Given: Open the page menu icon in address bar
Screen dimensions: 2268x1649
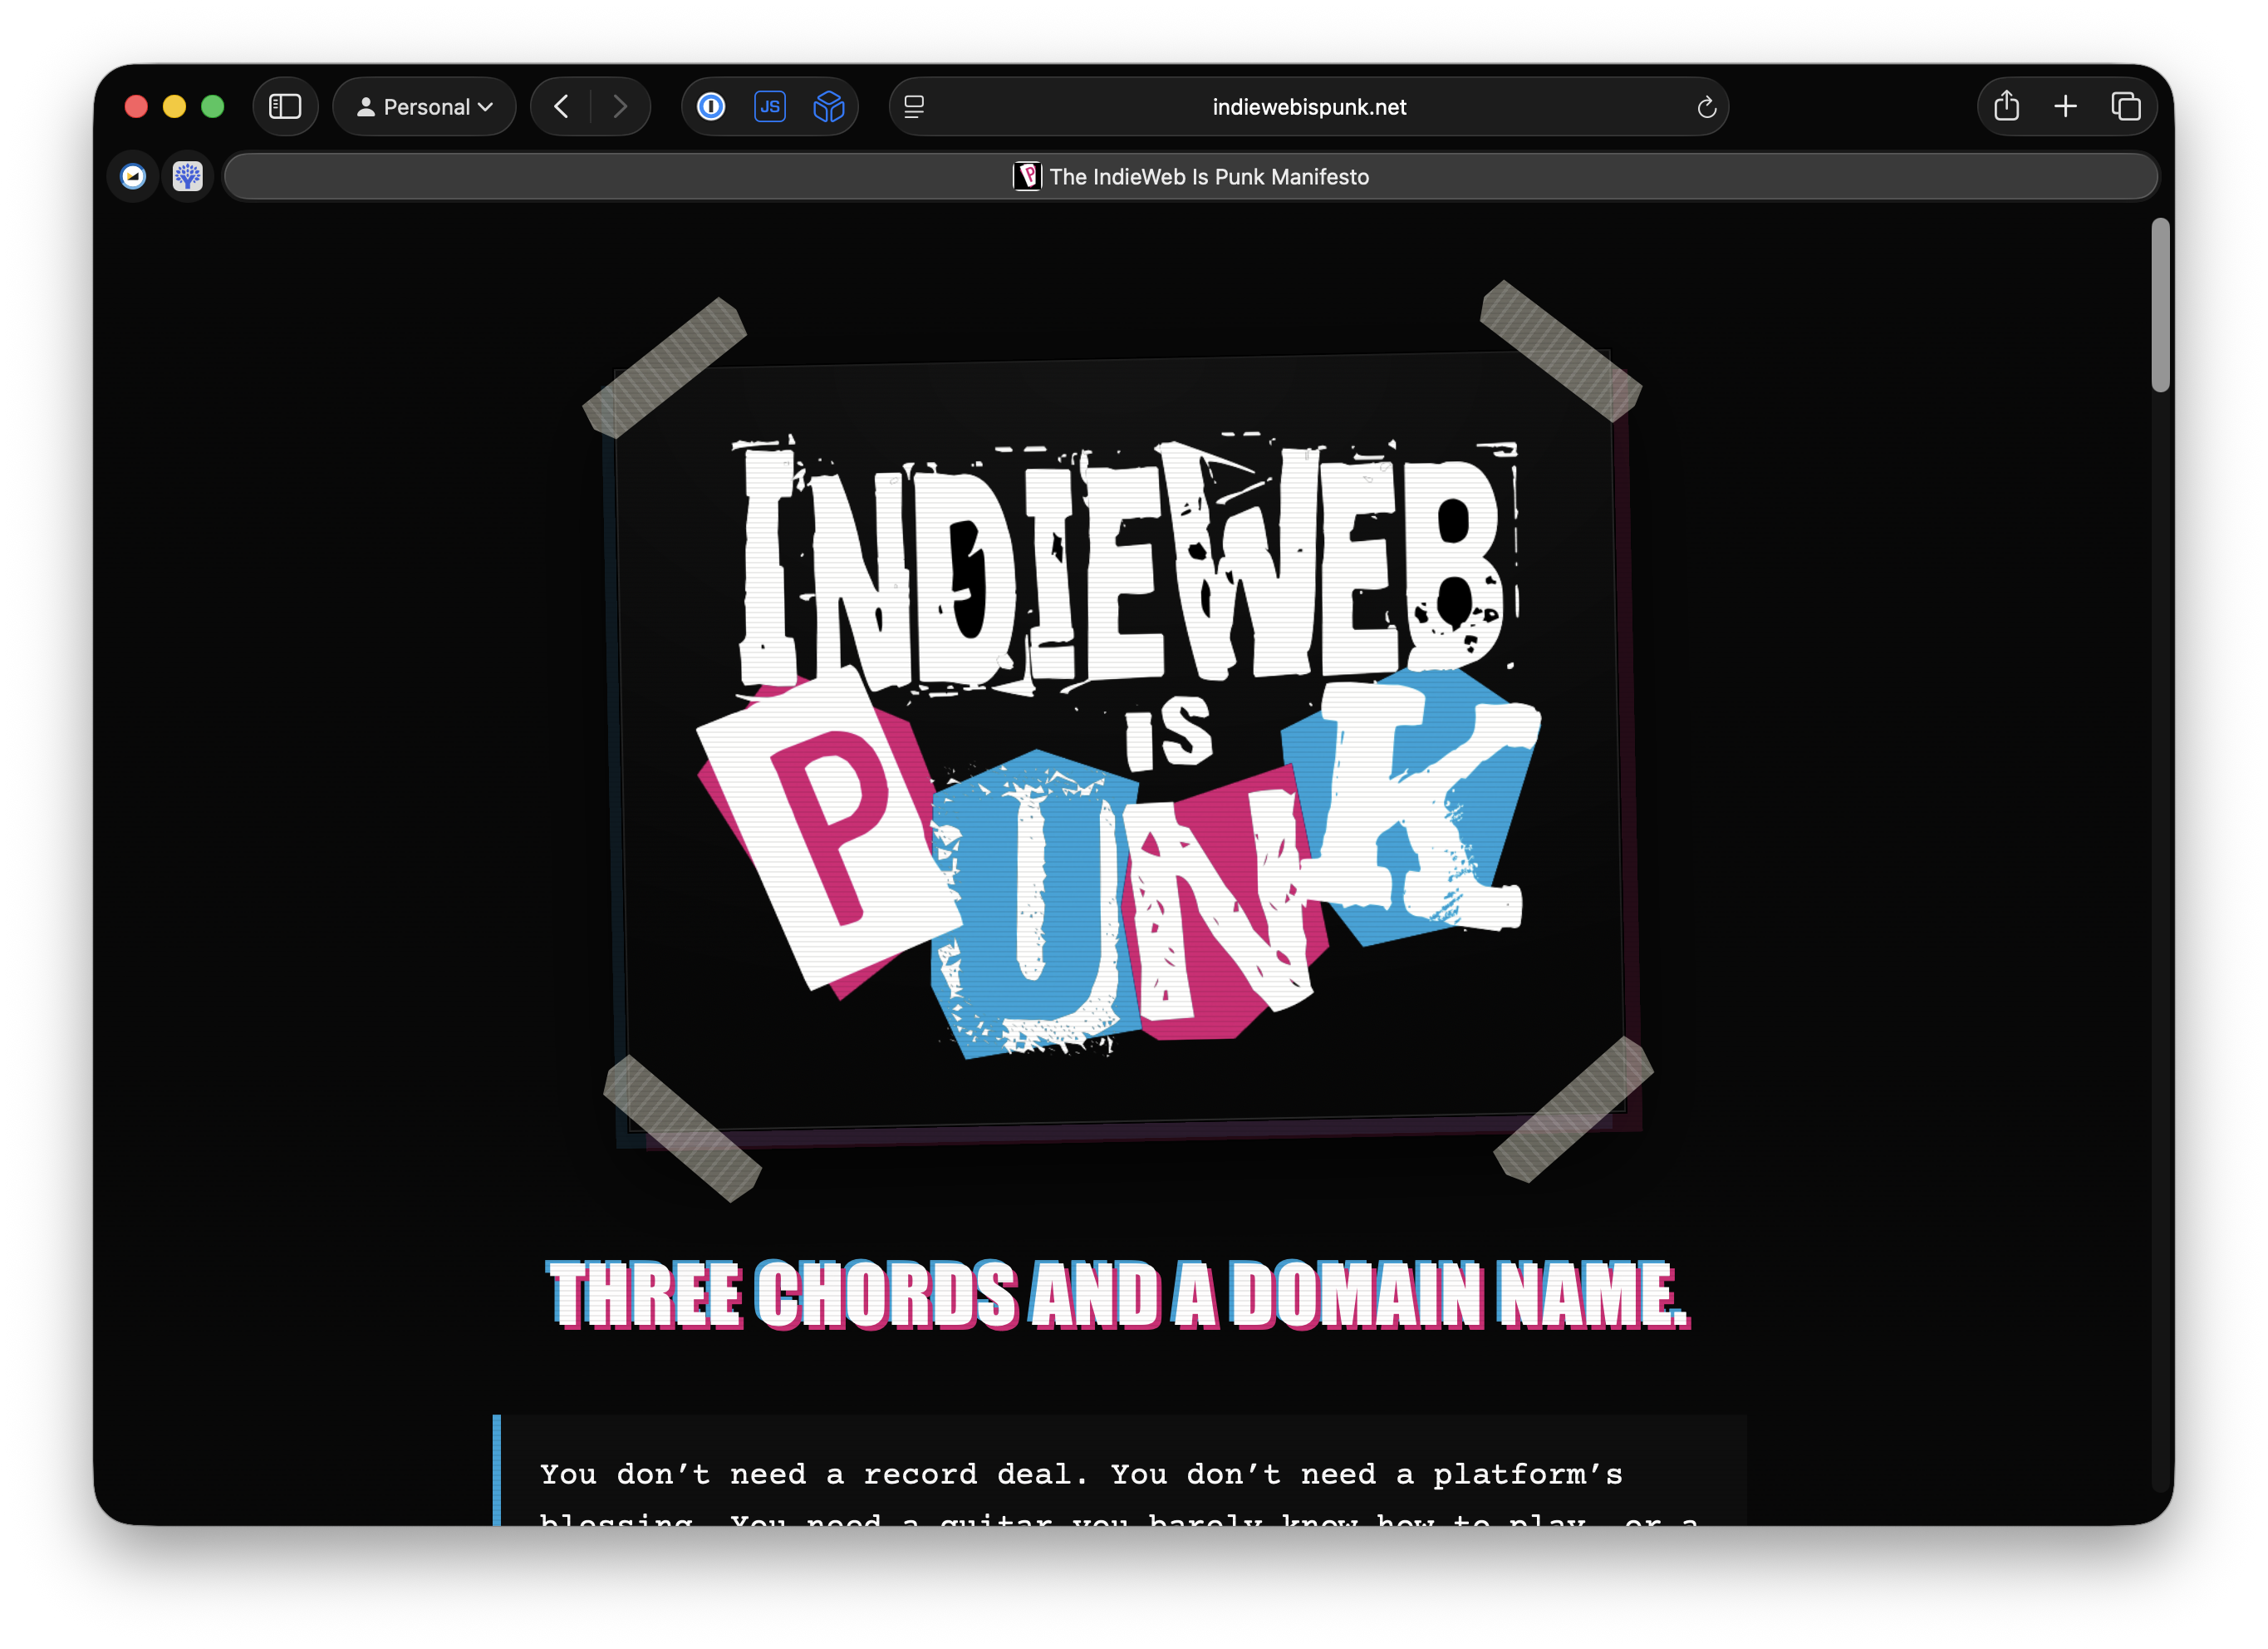Looking at the screenshot, I should coord(914,106).
